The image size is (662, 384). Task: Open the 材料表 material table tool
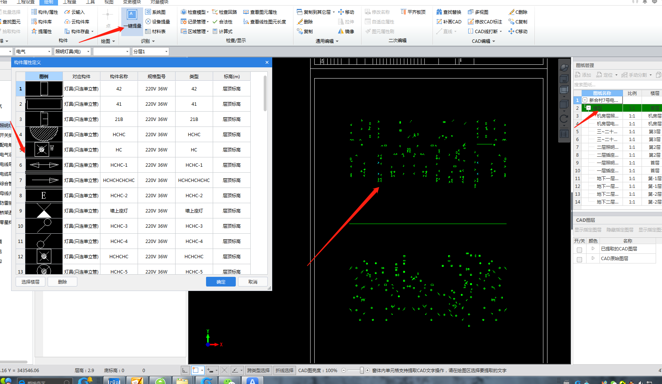155,31
